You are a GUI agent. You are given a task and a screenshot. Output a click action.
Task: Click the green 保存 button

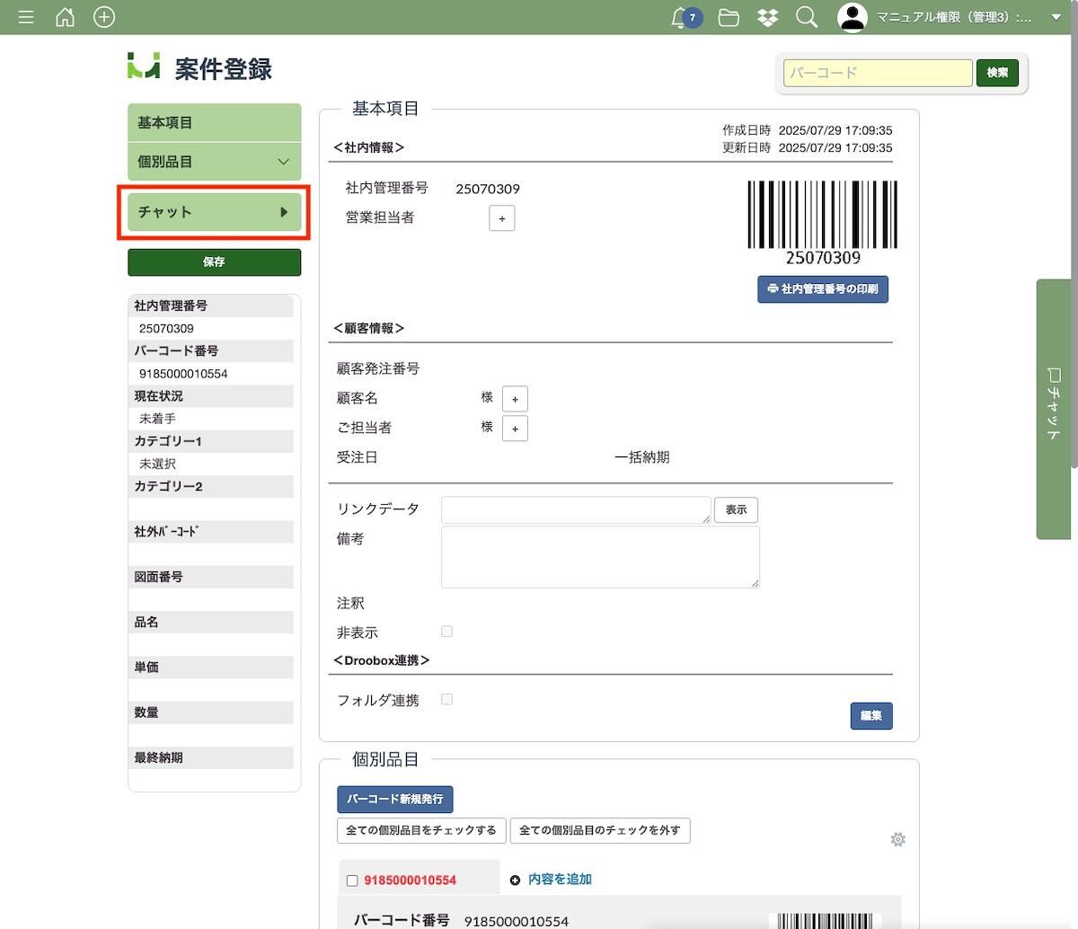pyautogui.click(x=214, y=262)
